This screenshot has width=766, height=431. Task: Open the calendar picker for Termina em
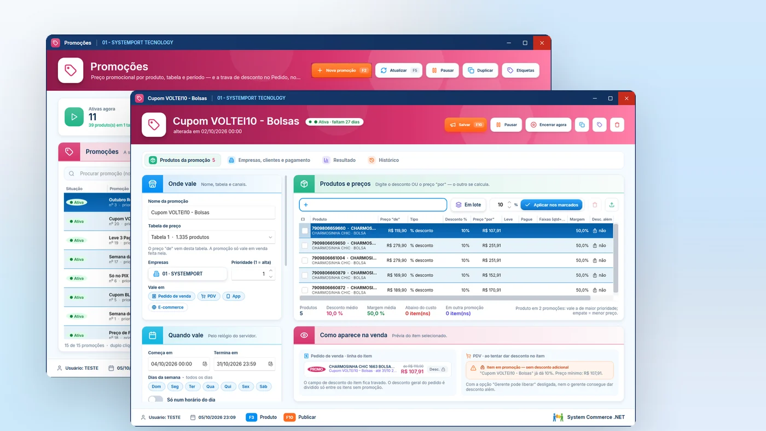coord(270,364)
